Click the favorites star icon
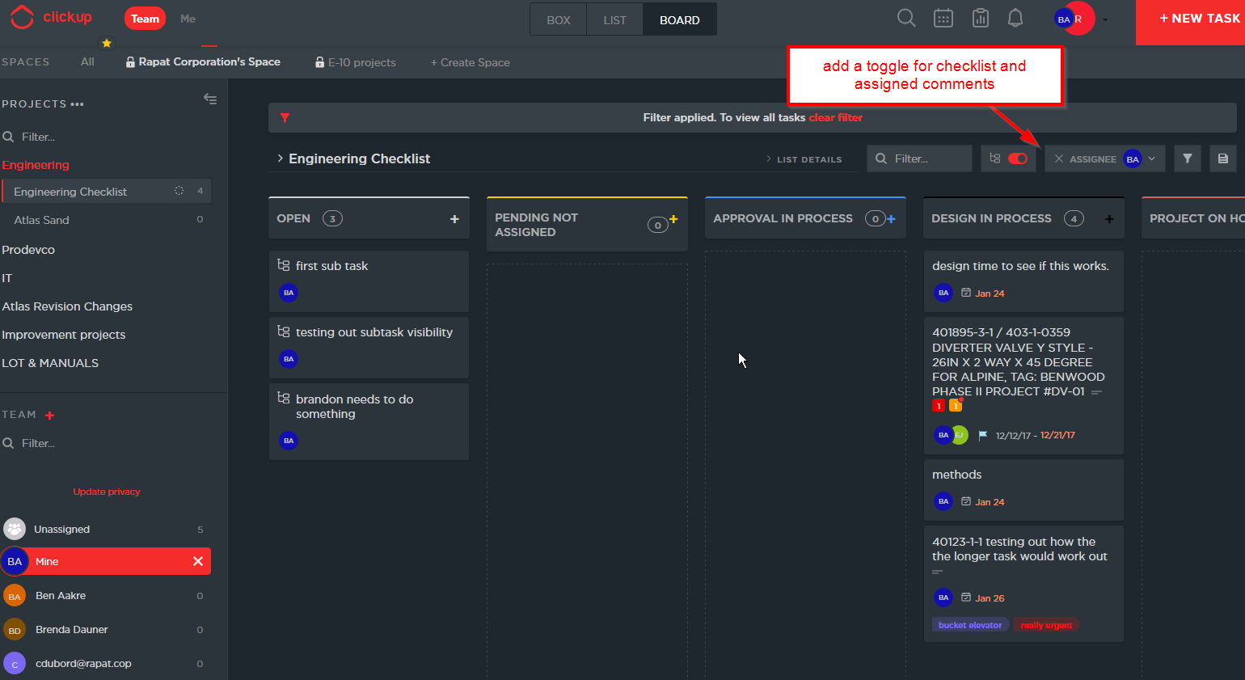The image size is (1245, 680). [106, 43]
